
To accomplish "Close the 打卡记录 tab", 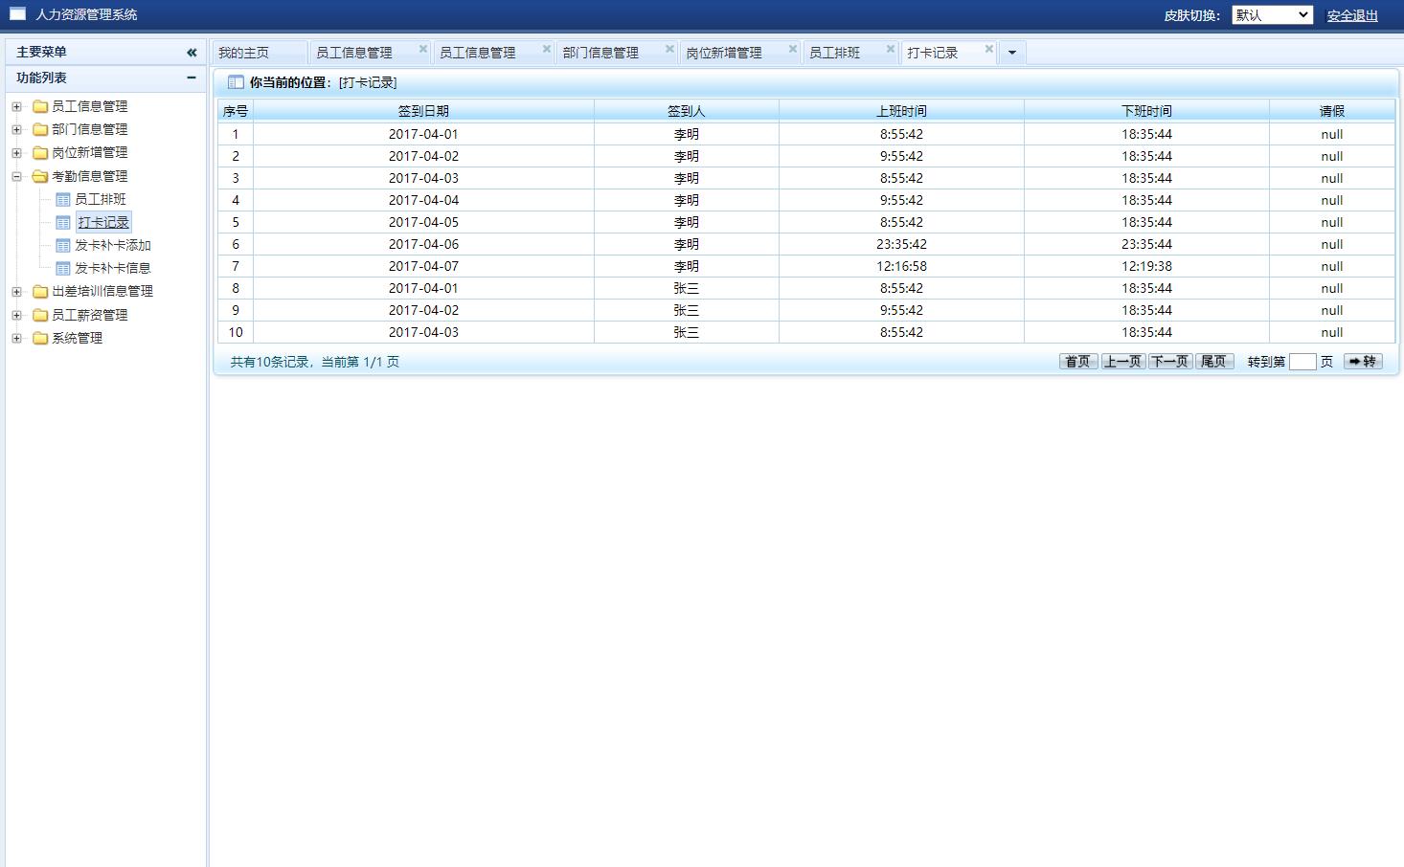I will (989, 49).
